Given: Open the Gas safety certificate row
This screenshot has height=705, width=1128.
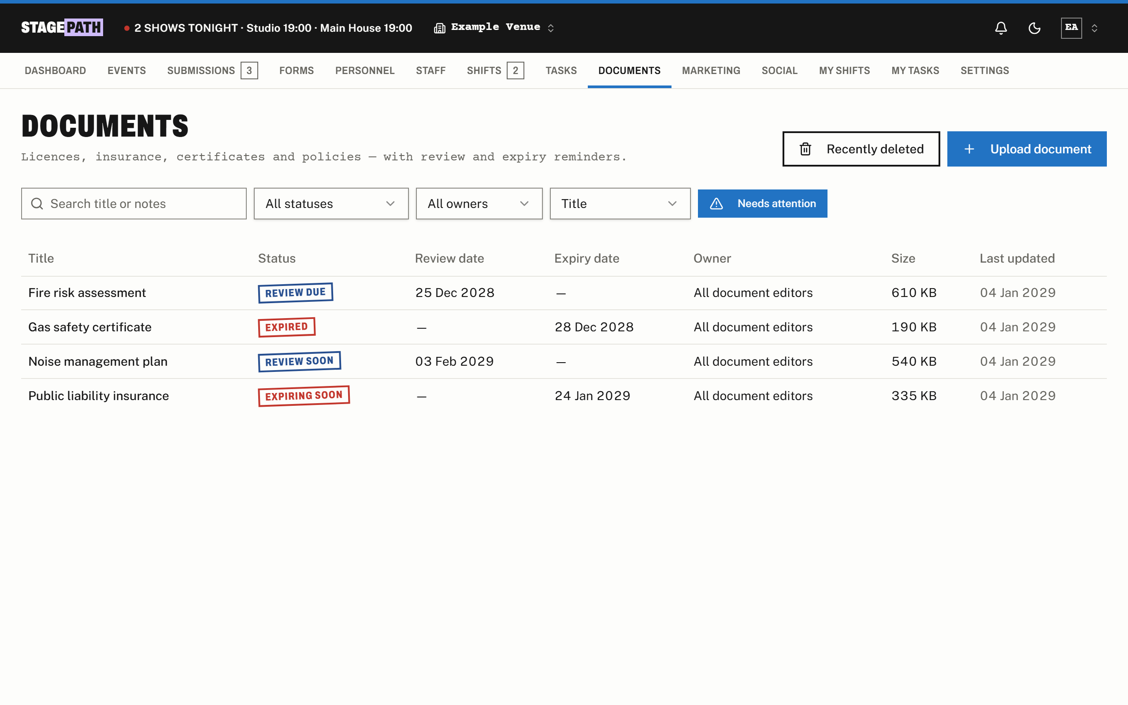Looking at the screenshot, I should 564,327.
